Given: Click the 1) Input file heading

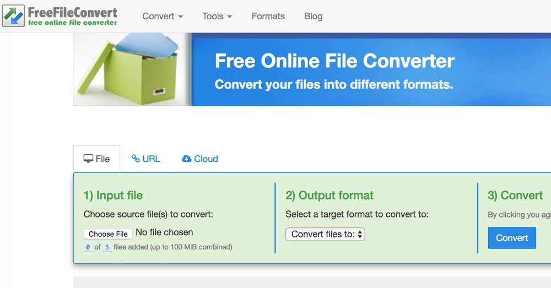Looking at the screenshot, I should click(113, 195).
